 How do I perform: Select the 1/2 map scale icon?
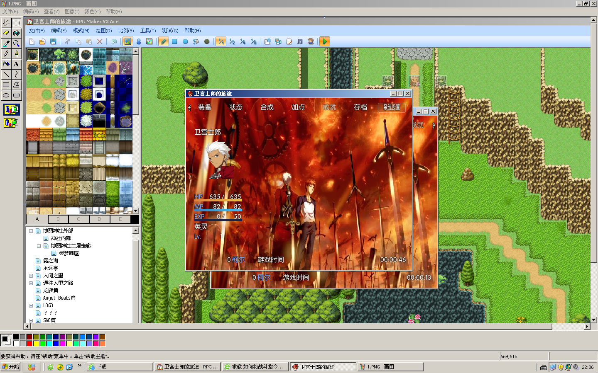(232, 41)
